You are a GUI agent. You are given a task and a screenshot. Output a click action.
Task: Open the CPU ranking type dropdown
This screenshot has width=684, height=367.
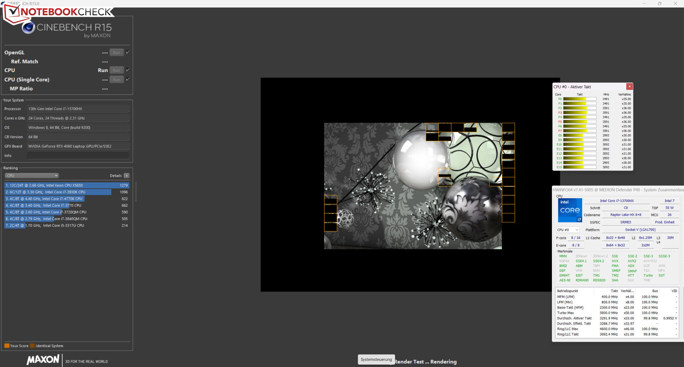(x=32, y=176)
